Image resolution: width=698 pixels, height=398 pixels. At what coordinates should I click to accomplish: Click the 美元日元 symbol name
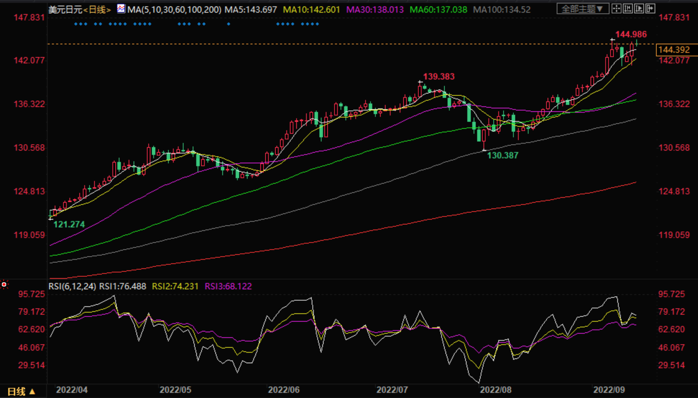66,9
